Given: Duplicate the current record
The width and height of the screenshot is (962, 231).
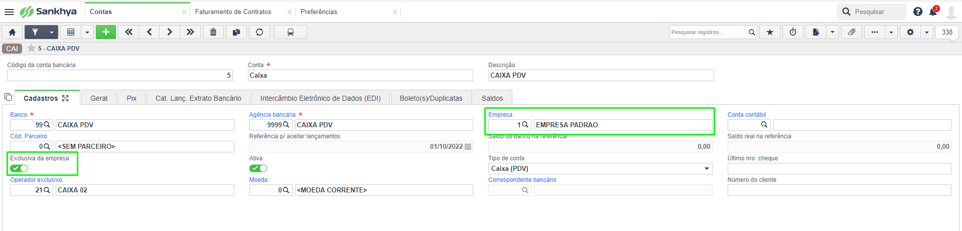Looking at the screenshot, I should [236, 32].
